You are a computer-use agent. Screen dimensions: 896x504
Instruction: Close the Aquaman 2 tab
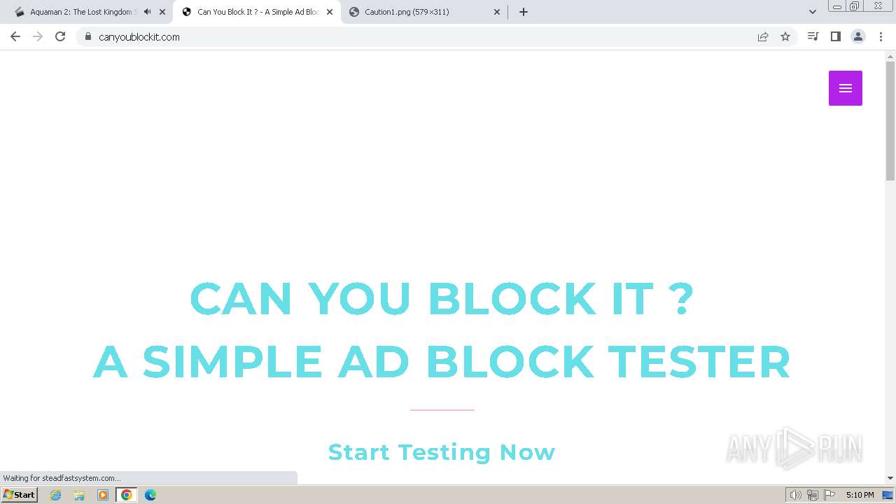(x=162, y=12)
